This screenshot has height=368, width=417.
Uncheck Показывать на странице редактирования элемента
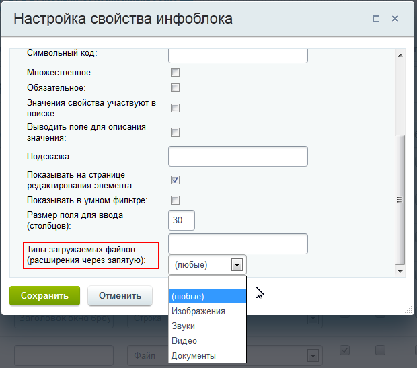point(176,180)
